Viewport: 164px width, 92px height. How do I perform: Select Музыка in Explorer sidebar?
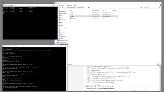(61, 38)
